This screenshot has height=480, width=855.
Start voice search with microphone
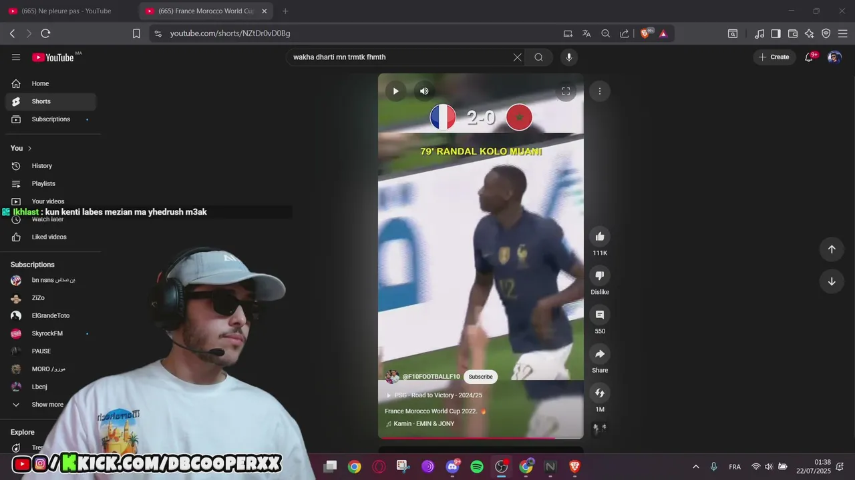[569, 57]
